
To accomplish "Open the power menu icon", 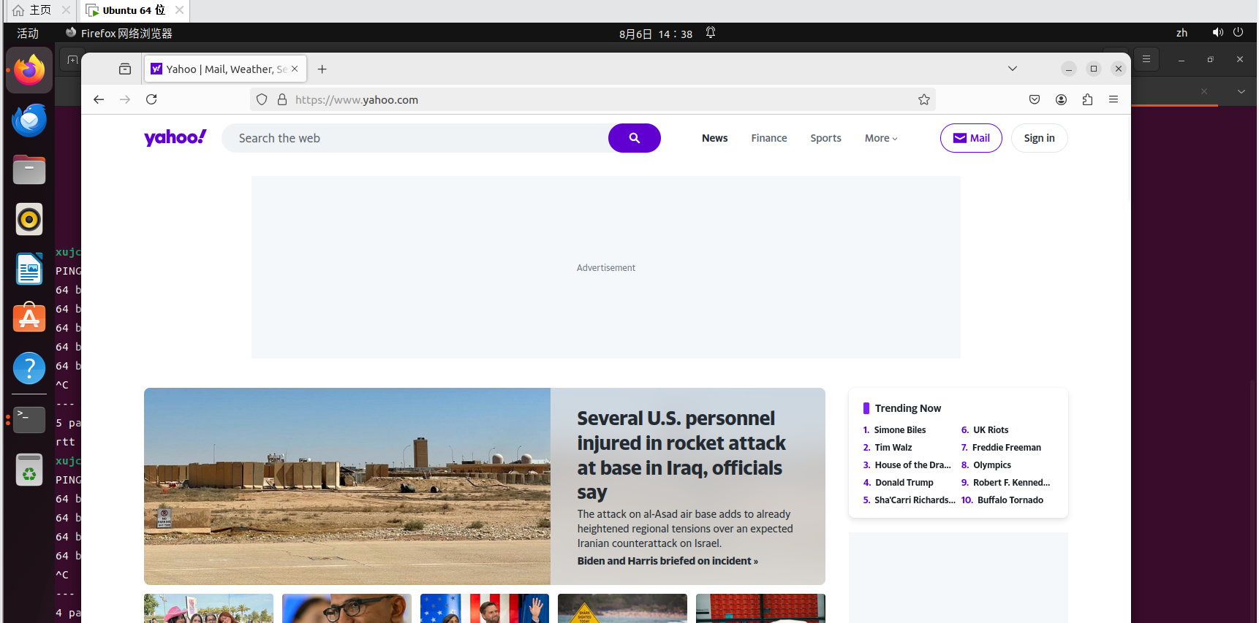I will coord(1238,33).
